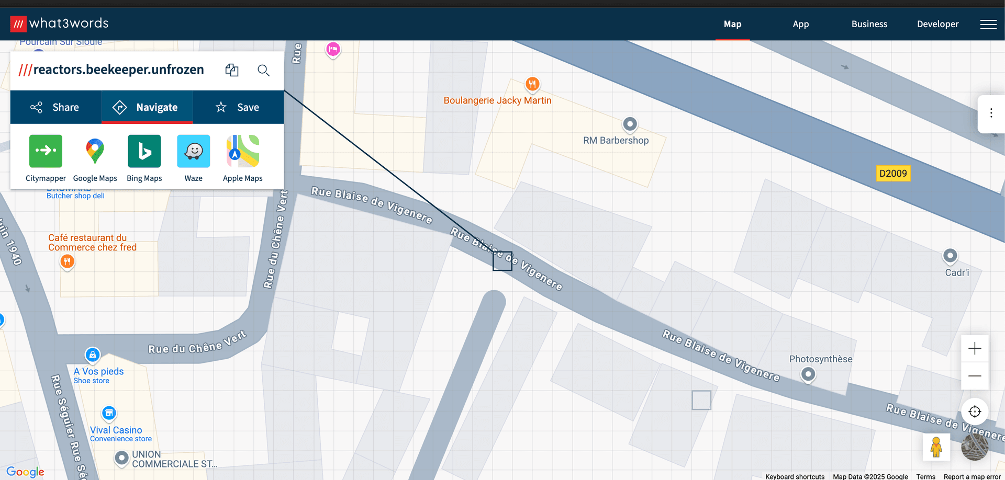Drop Pegman to enter Street View
The image size is (1005, 480).
point(936,447)
